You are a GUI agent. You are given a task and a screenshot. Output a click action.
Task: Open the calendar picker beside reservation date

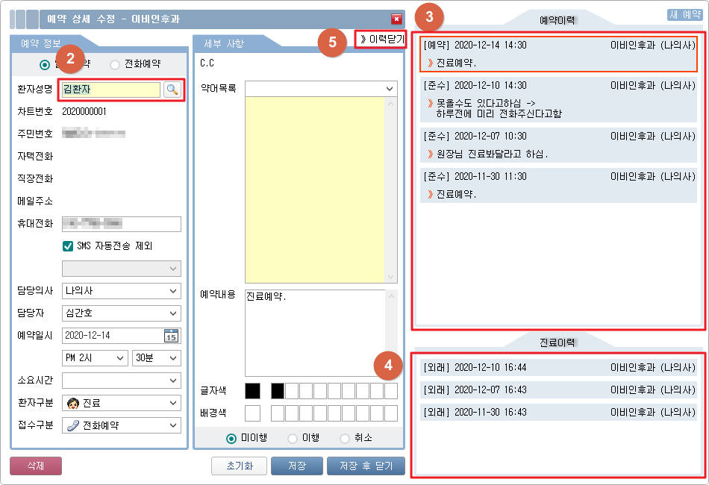point(172,336)
